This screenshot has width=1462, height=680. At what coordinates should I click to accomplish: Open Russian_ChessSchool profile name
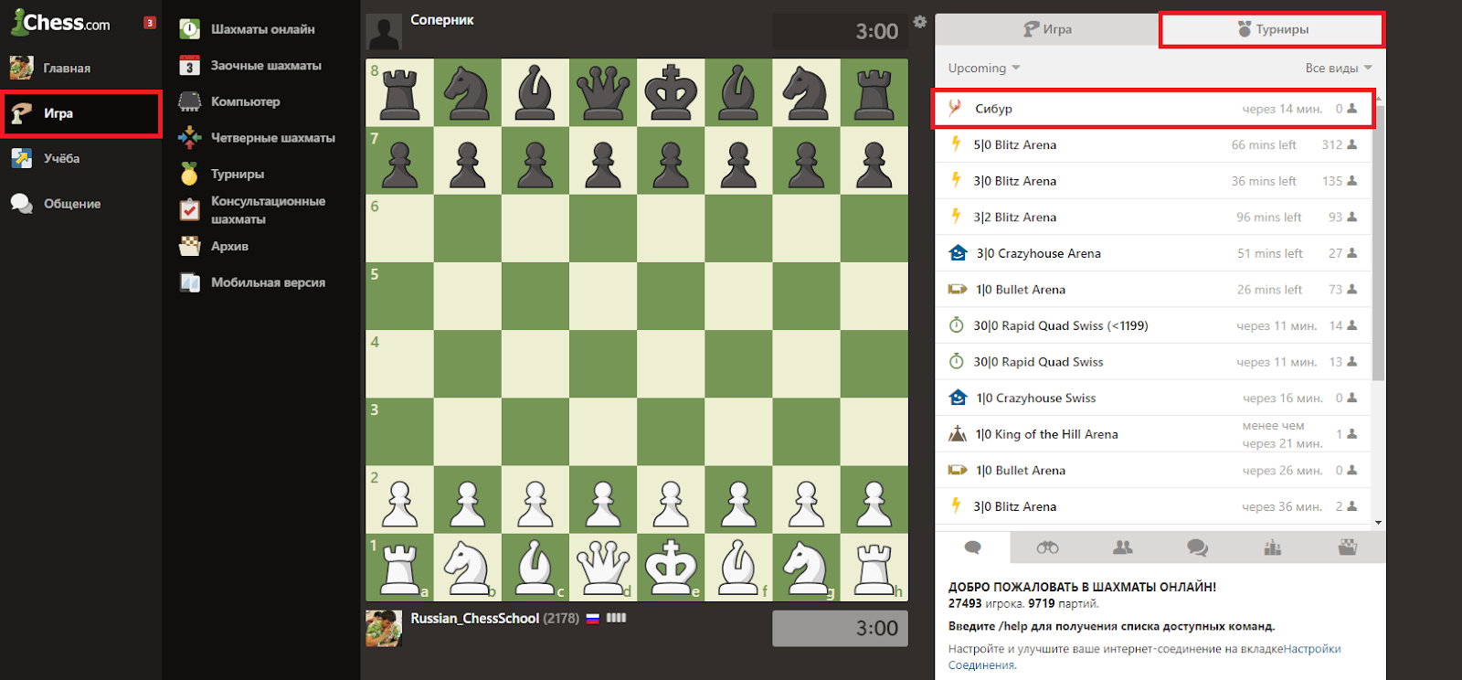pos(474,619)
